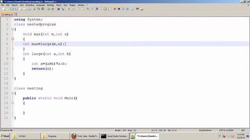250x140 pixels.
Task: Open a file using the Open icon
Action: (x=8, y=9)
